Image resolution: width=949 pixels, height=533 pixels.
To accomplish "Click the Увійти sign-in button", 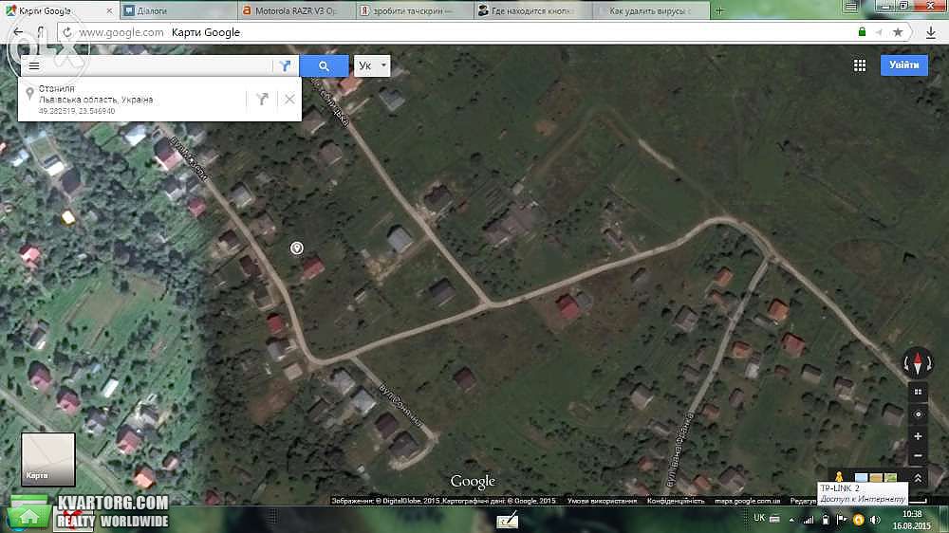I will (903, 64).
